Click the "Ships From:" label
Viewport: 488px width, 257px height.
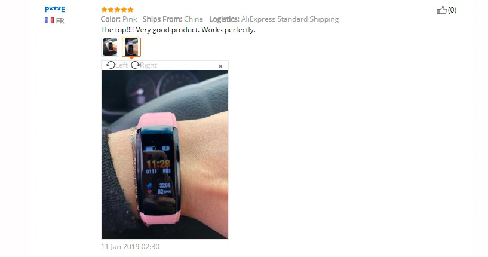pos(162,19)
